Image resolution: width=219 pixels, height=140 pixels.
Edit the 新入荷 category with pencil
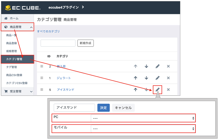point(158,66)
